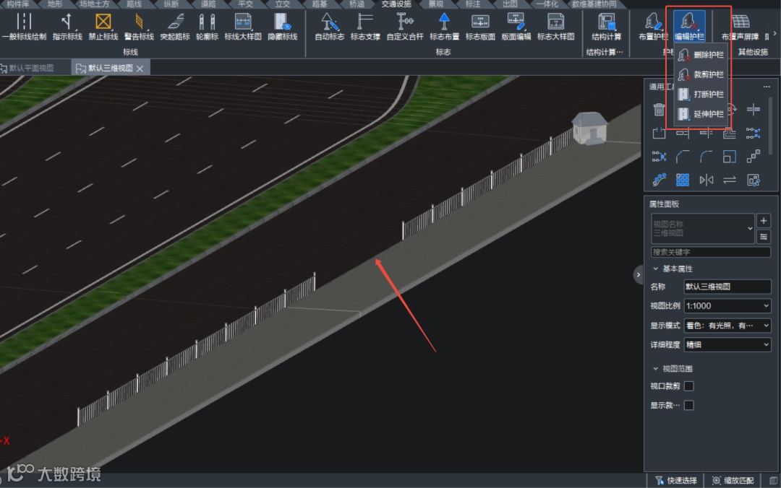
Task: Open the 交通设施 ribbon tab
Action: (396, 4)
